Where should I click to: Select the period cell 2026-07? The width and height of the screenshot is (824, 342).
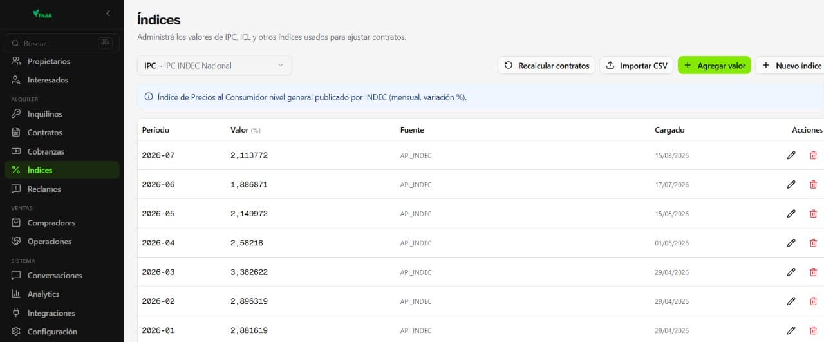(158, 155)
